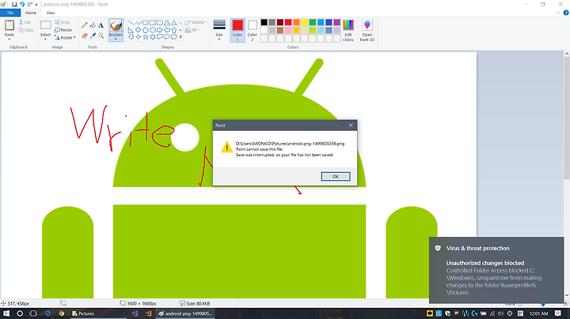Switch to the Home ribbon tab
The width and height of the screenshot is (570, 319).
point(31,13)
